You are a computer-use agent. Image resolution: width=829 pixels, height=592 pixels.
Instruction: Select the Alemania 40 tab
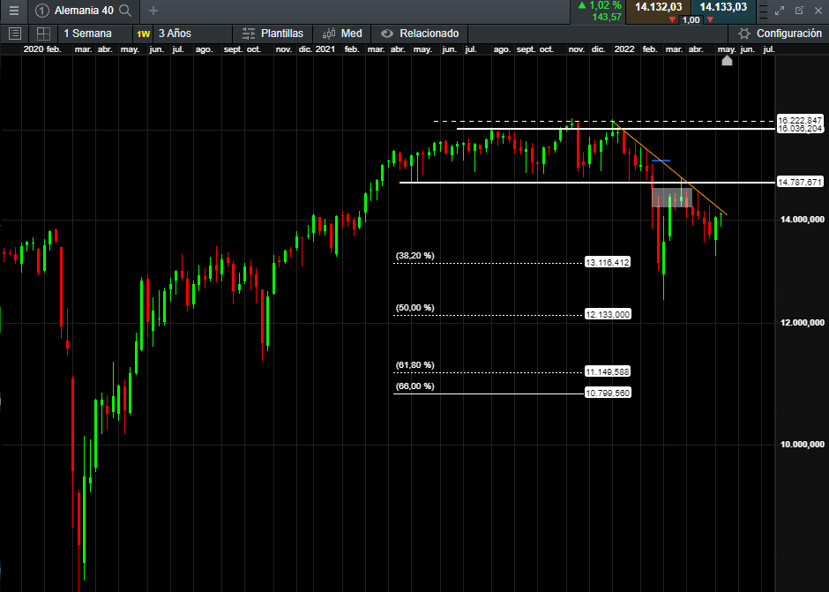(x=84, y=11)
